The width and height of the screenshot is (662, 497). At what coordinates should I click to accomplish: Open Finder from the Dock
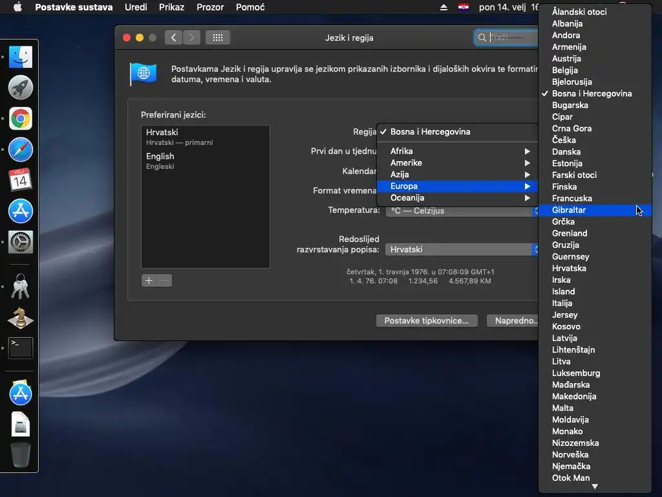pyautogui.click(x=20, y=57)
